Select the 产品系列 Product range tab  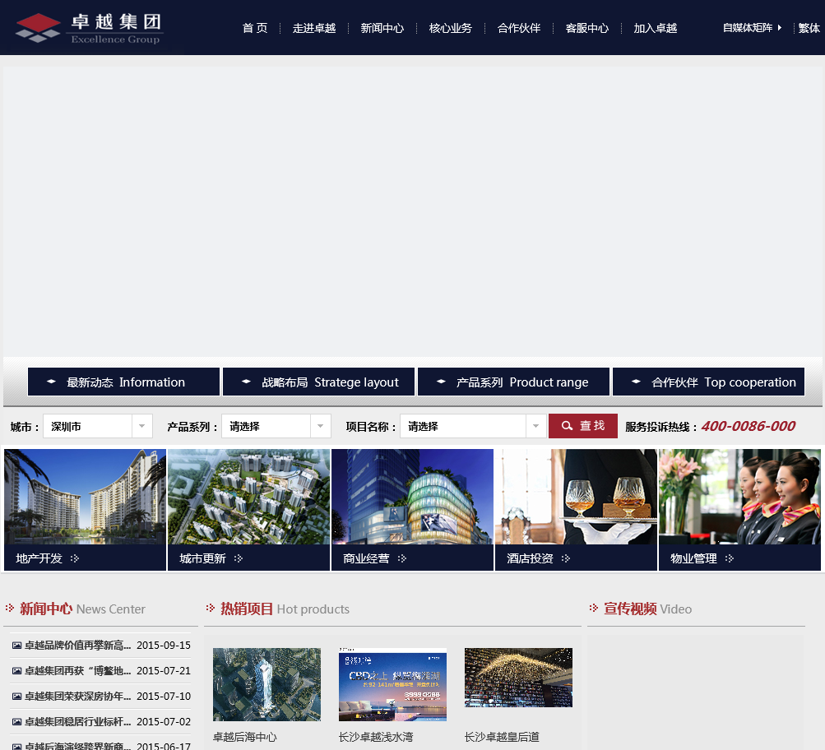pyautogui.click(x=513, y=382)
